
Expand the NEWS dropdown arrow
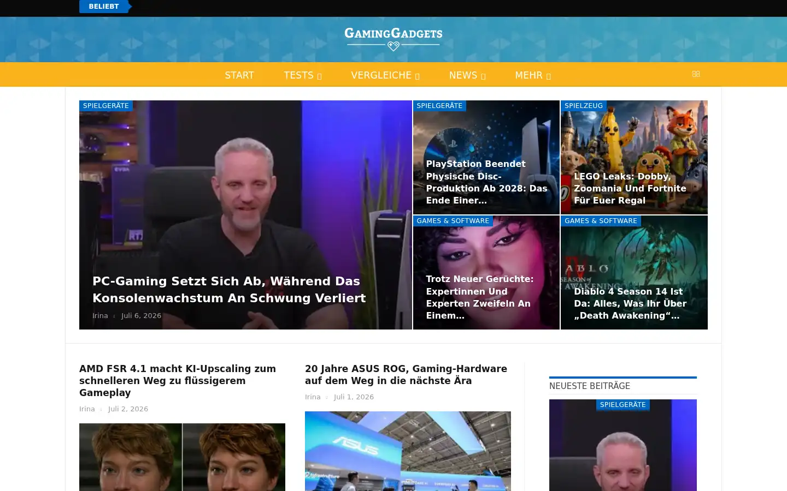[x=483, y=76]
